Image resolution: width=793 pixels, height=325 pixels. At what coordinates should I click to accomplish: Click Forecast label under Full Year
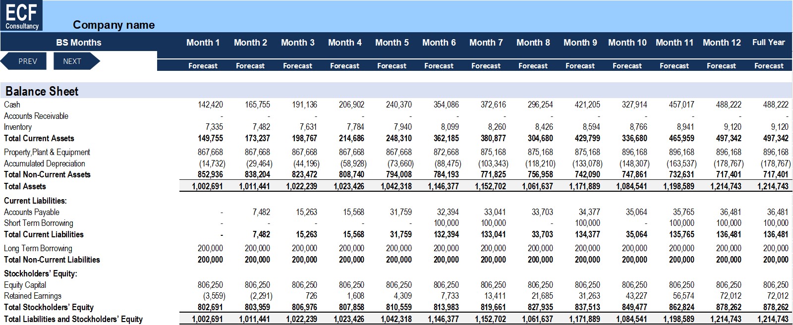tap(769, 66)
